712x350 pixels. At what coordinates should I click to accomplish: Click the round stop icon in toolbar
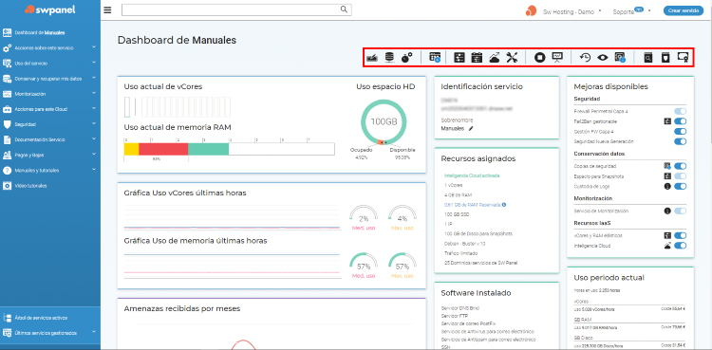[539, 57]
